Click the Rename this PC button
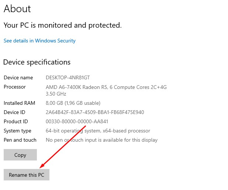Viewport: 228px width, 190px height. tap(27, 175)
